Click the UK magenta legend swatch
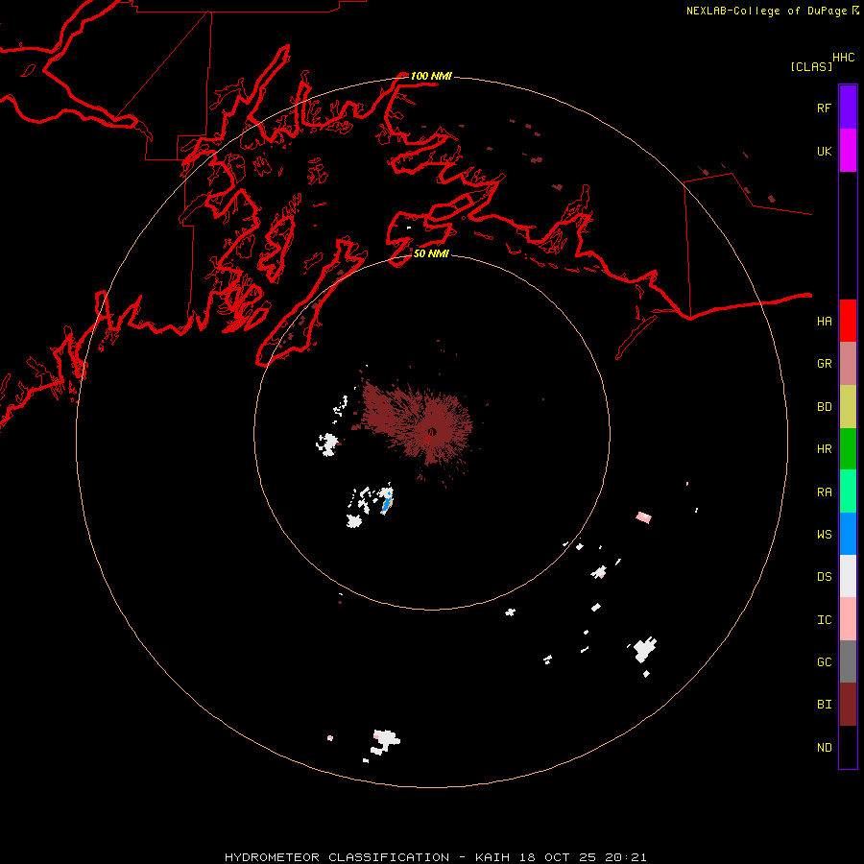 point(848,151)
